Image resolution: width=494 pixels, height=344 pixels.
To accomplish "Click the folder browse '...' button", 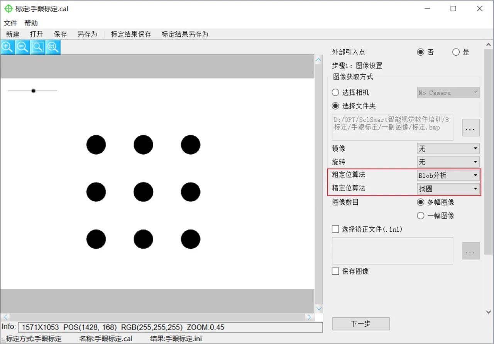I will click(x=470, y=128).
